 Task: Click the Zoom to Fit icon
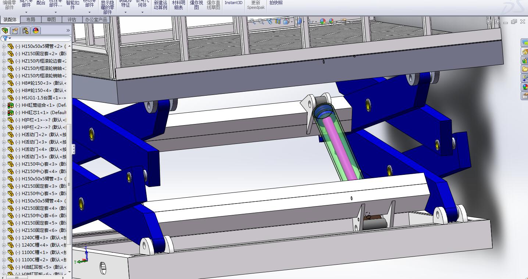click(253, 21)
